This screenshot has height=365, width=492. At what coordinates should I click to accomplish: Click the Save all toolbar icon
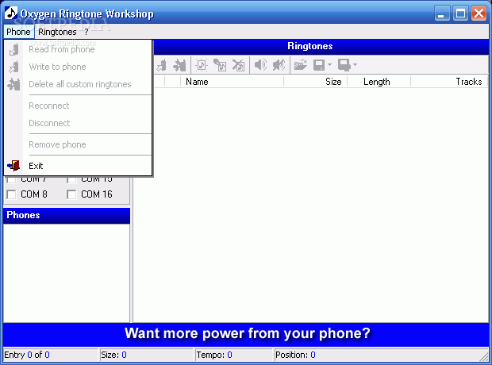[344, 65]
